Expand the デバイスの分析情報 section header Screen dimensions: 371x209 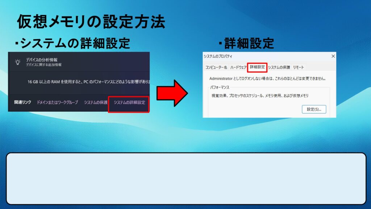(x=42, y=60)
